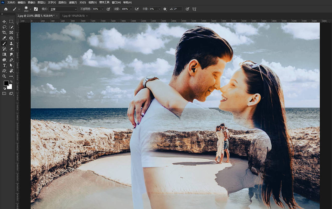Image resolution: width=332 pixels, height=209 pixels.
Task: Toggle symmetry paint butterfly option
Action: tap(194, 9)
